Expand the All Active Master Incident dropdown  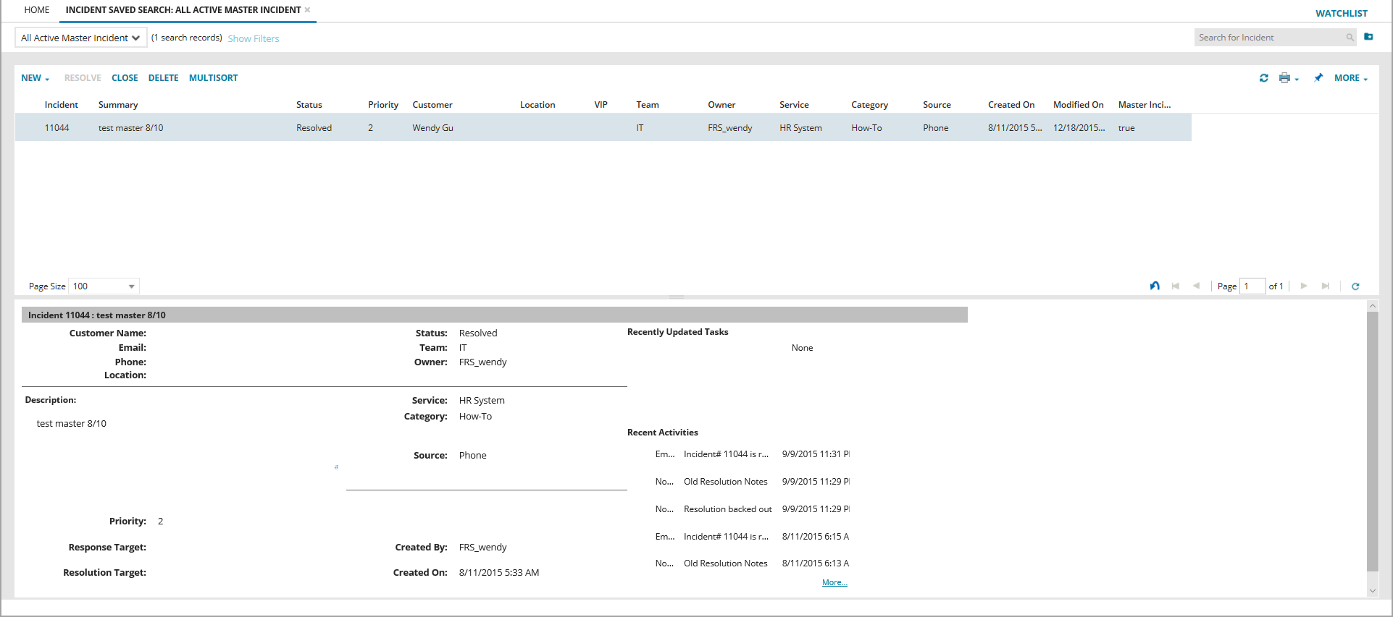(80, 38)
